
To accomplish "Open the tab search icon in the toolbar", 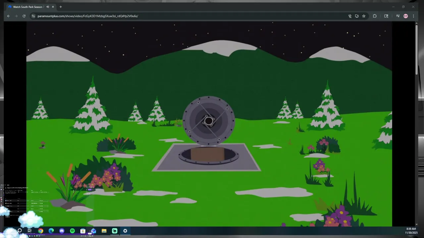I will tap(386, 16).
